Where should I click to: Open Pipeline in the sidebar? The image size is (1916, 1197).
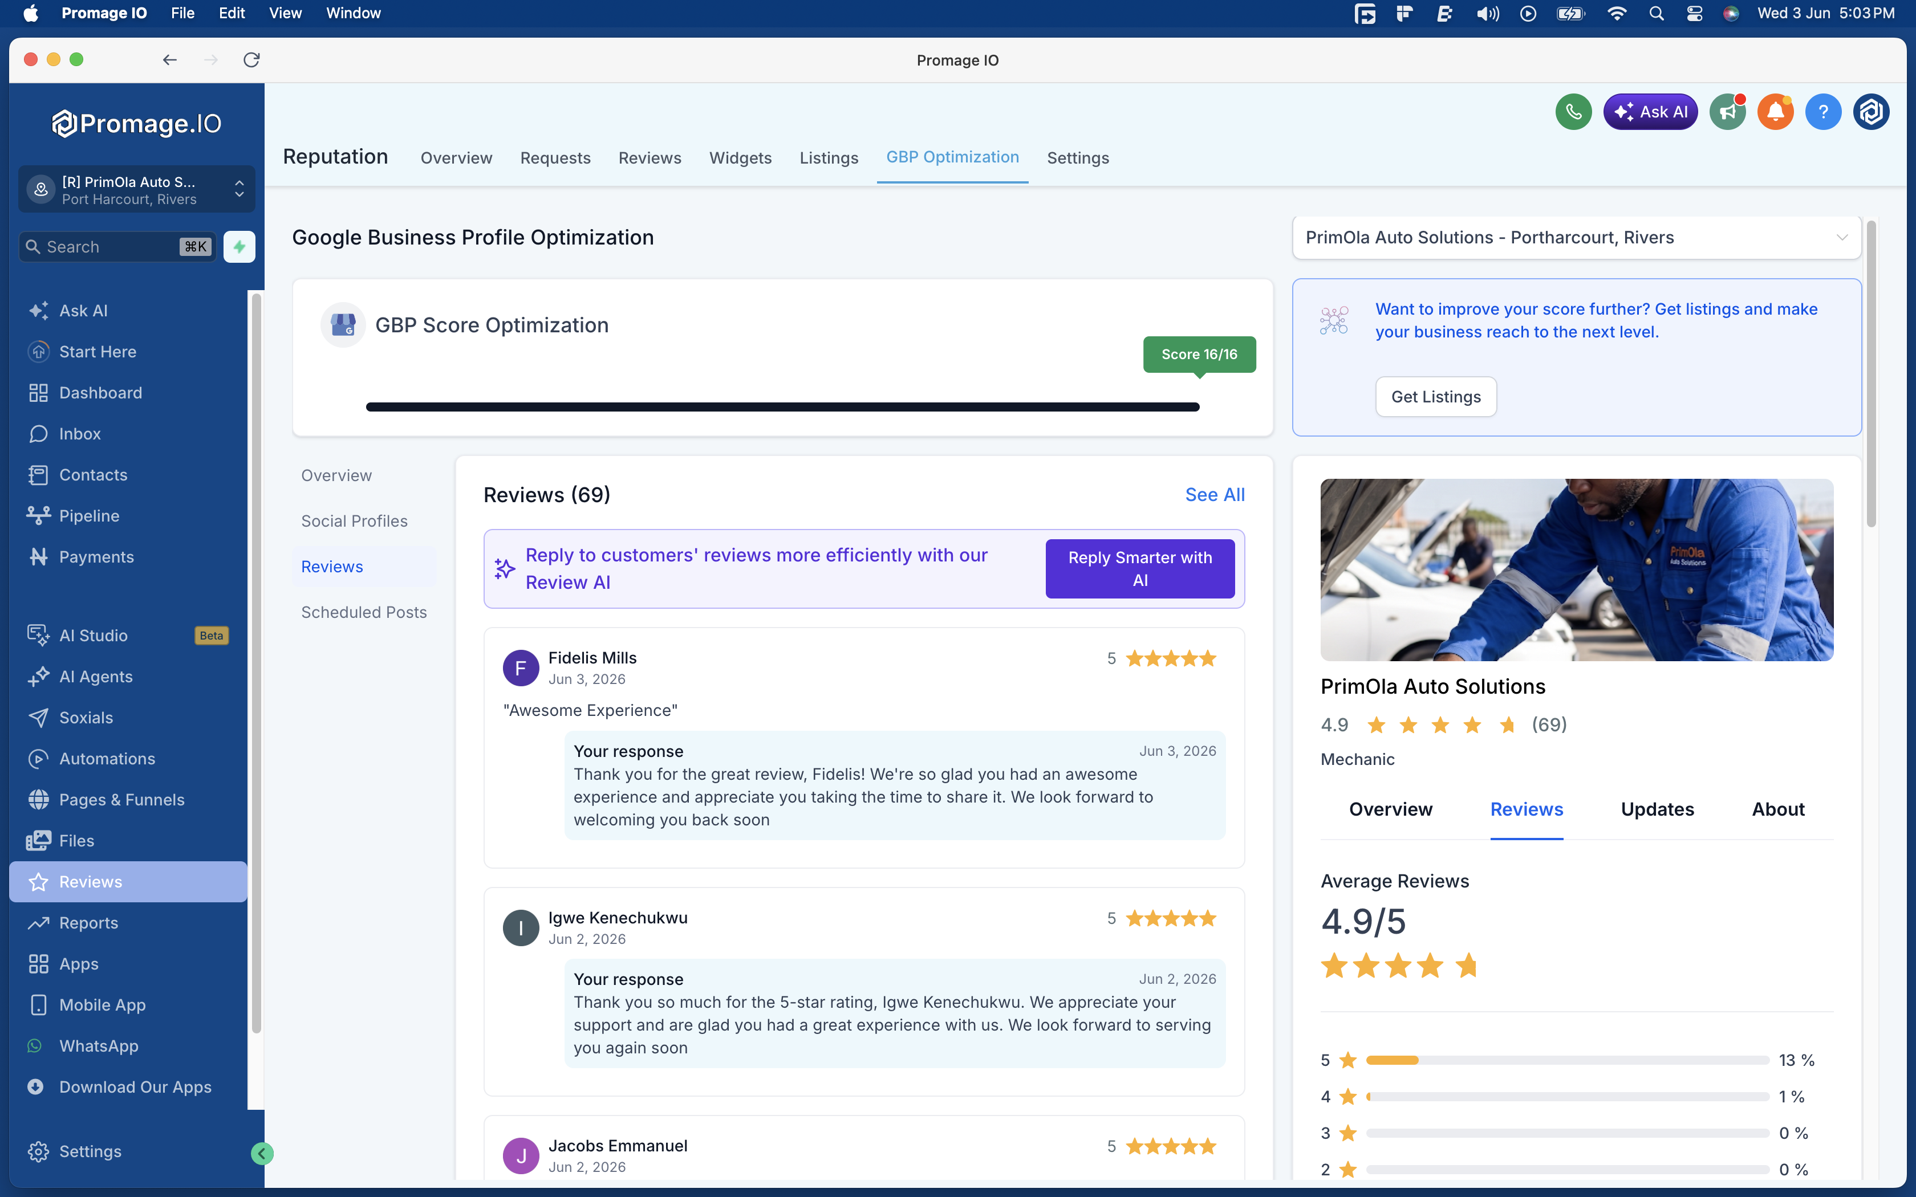tap(128, 516)
